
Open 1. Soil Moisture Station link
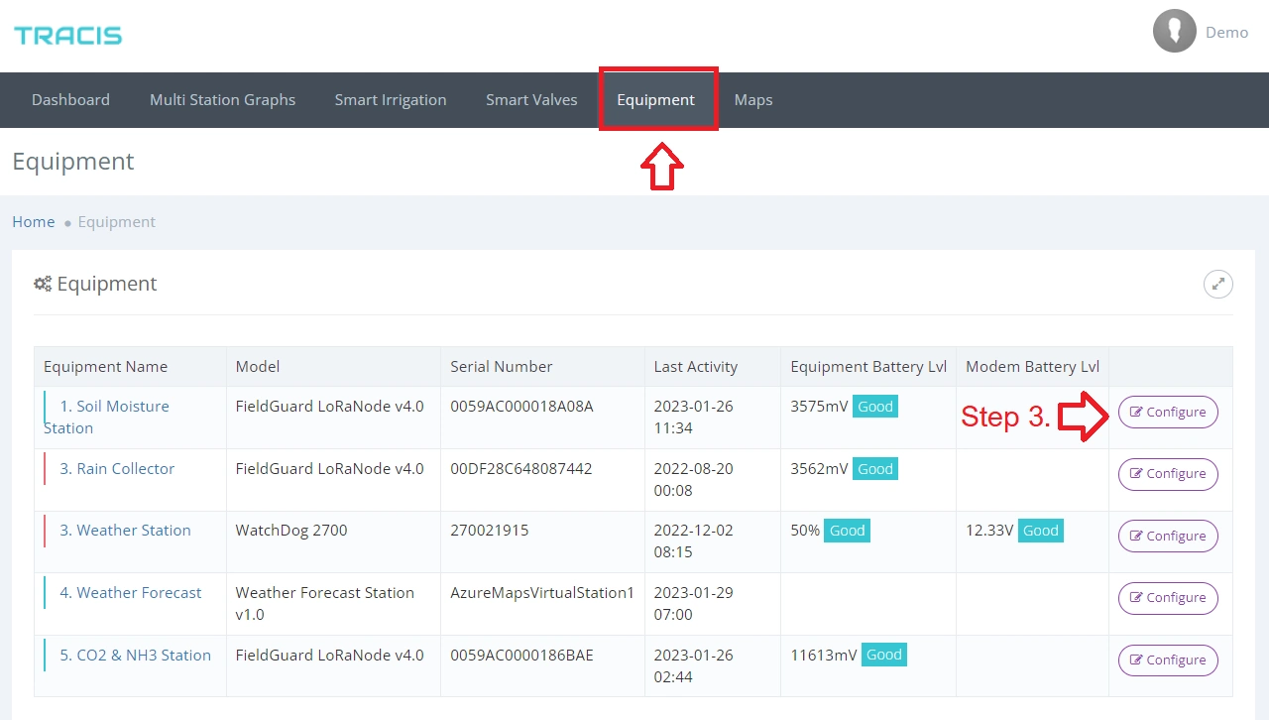106,418
